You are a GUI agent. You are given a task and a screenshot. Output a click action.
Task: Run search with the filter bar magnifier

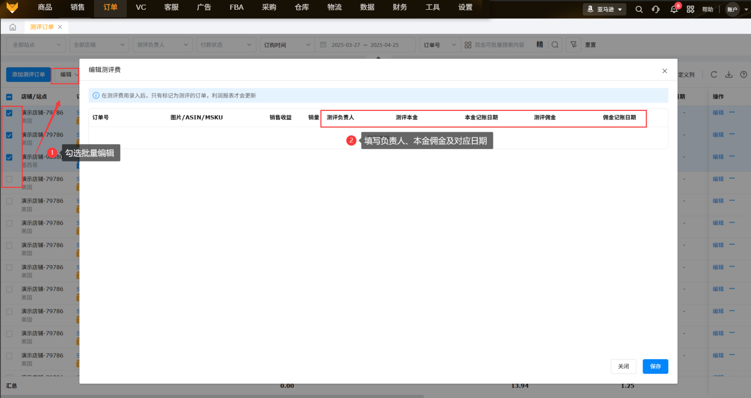(x=555, y=45)
